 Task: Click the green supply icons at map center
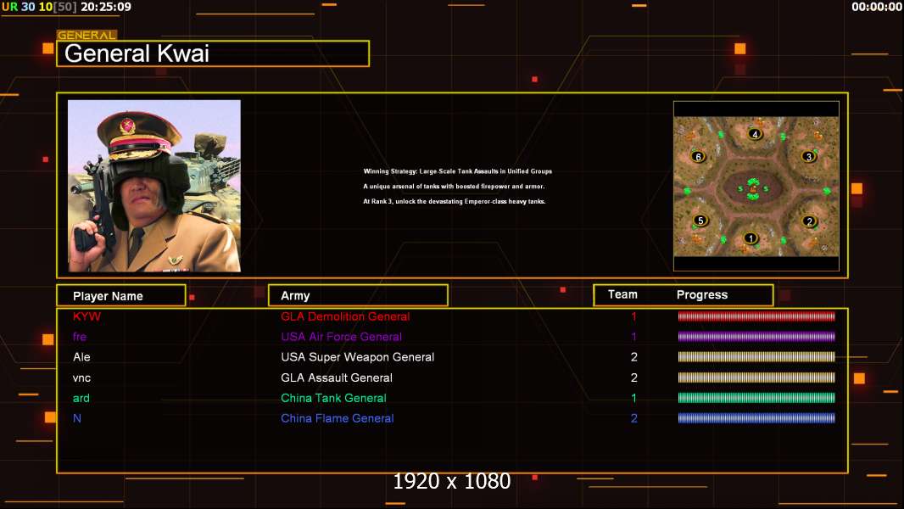(753, 189)
